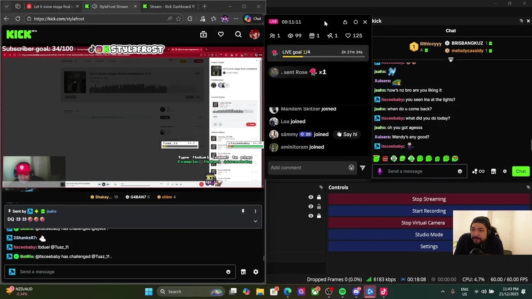Toggle second source visibility eye in OBS
Screen dimensions: 532x299
pyautogui.click(x=310, y=206)
